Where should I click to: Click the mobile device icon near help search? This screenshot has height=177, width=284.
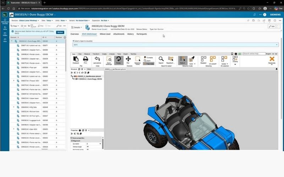tap(232, 54)
